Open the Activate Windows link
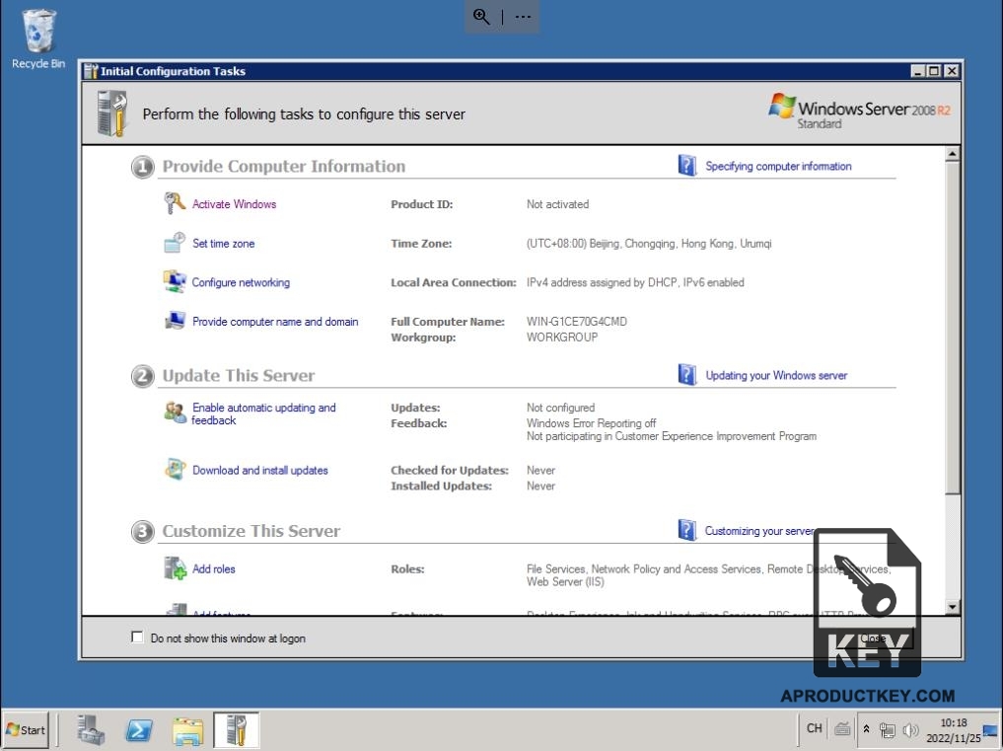 (234, 204)
